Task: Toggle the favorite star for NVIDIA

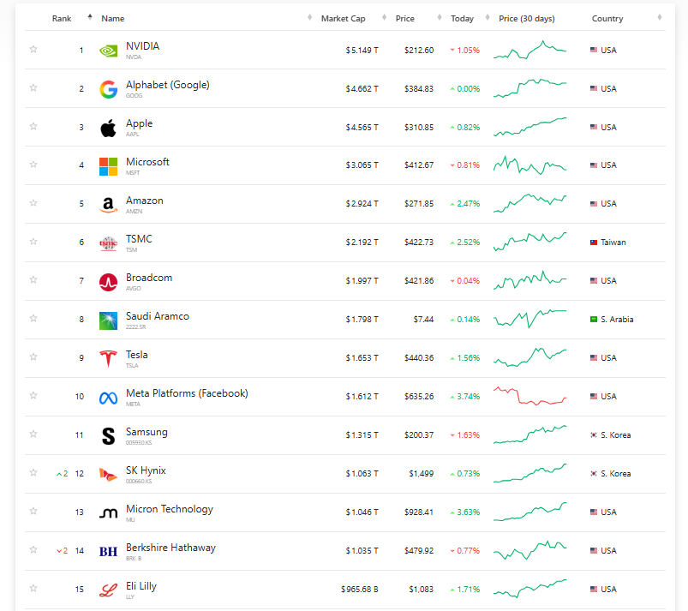Action: [x=33, y=49]
